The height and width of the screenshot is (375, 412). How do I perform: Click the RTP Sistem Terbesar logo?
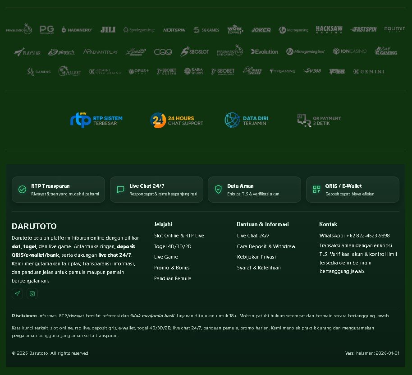click(x=96, y=120)
